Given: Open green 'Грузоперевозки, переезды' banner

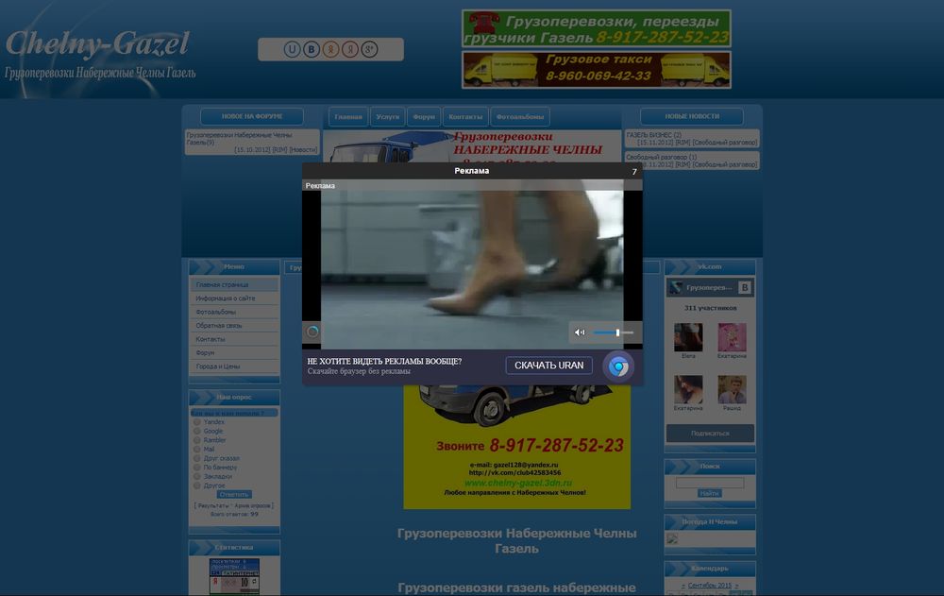Looking at the screenshot, I should [596, 28].
